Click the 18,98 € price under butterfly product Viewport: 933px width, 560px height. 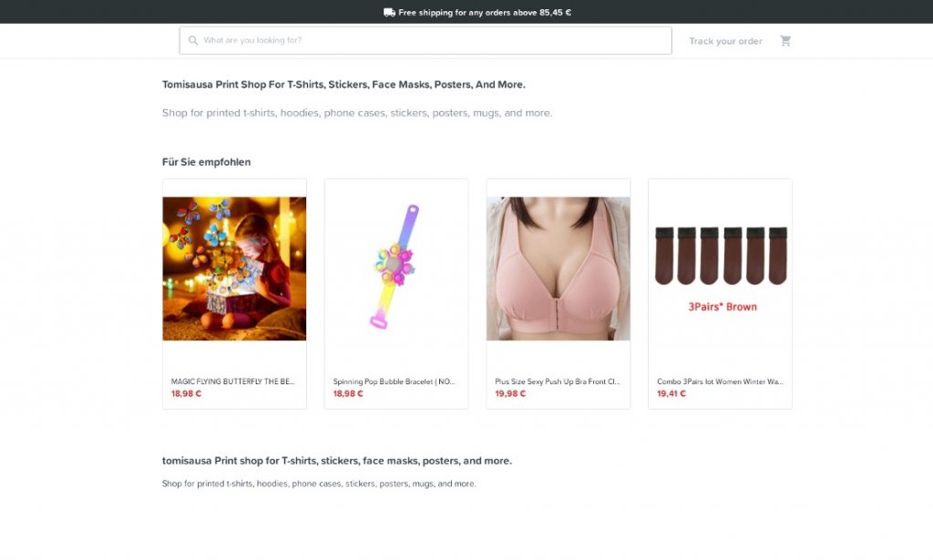click(x=186, y=394)
